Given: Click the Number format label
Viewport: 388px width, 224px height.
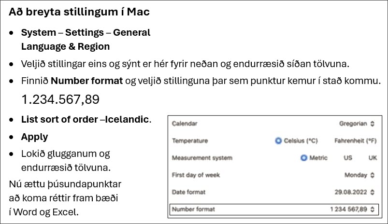Looking at the screenshot, I should tap(193, 209).
